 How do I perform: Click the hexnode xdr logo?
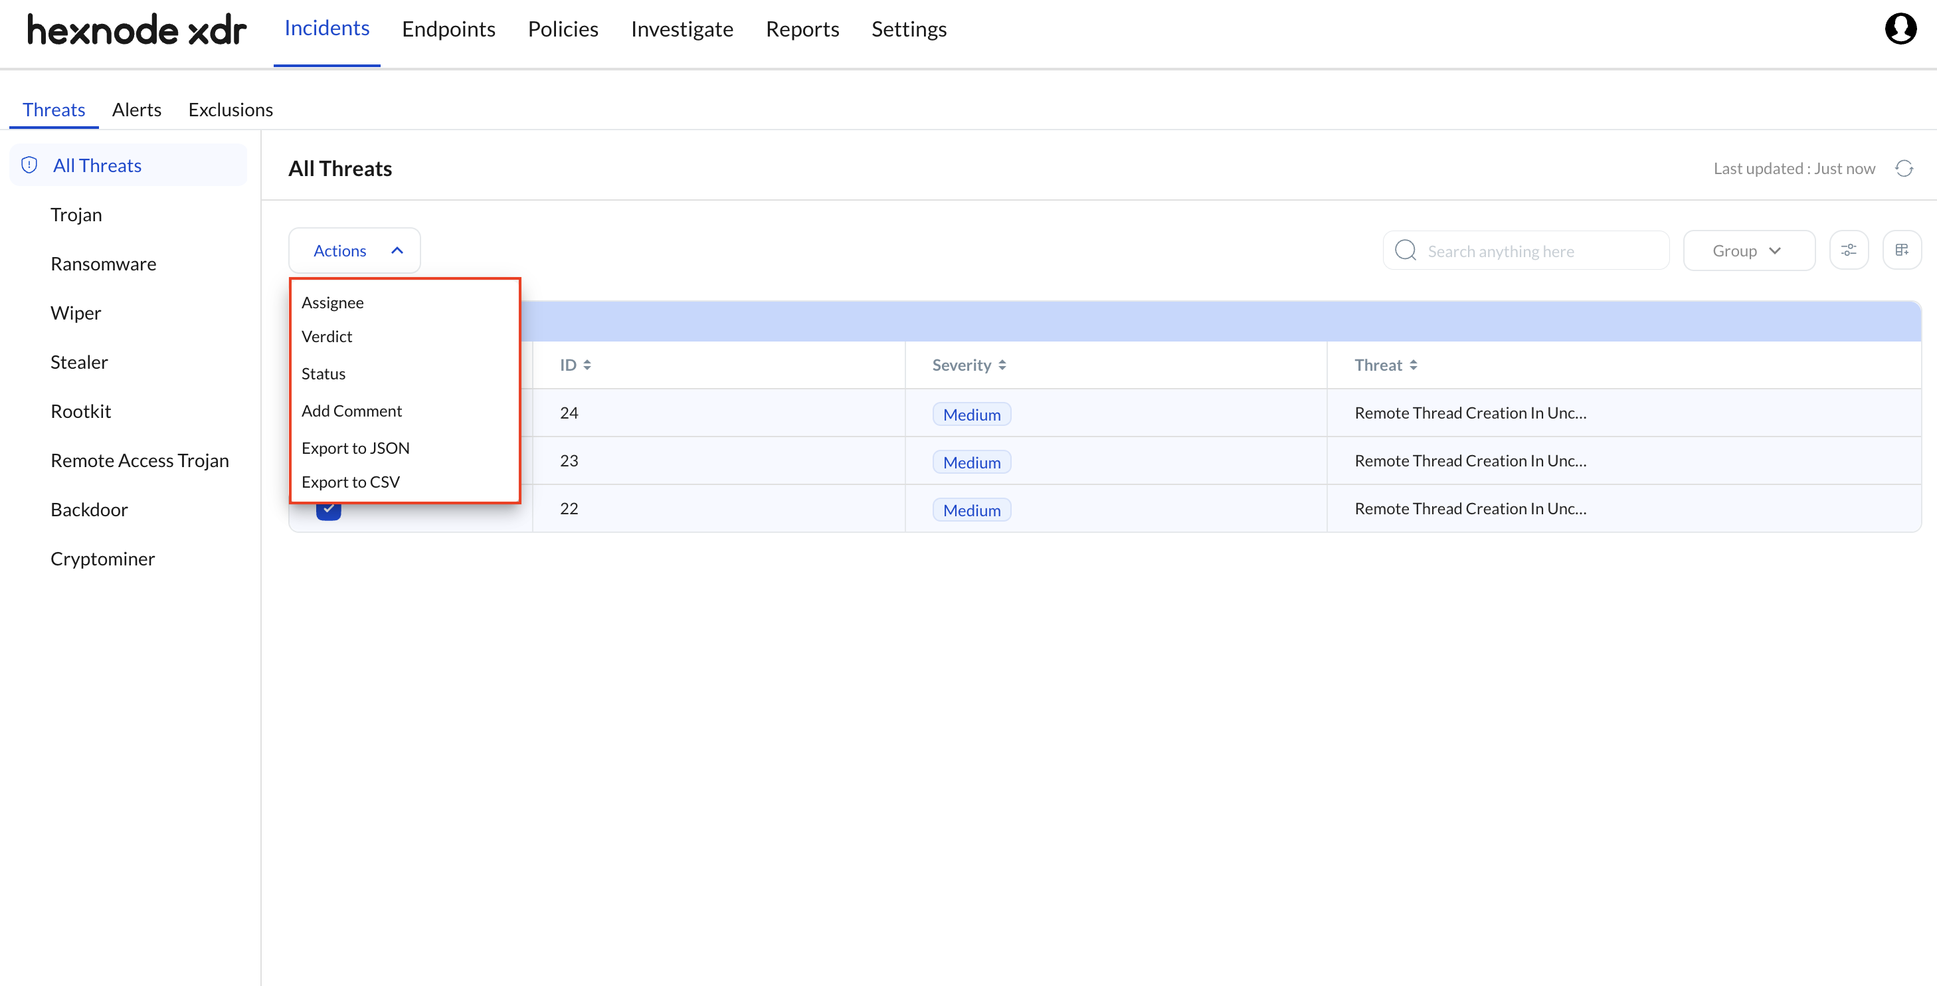[137, 29]
